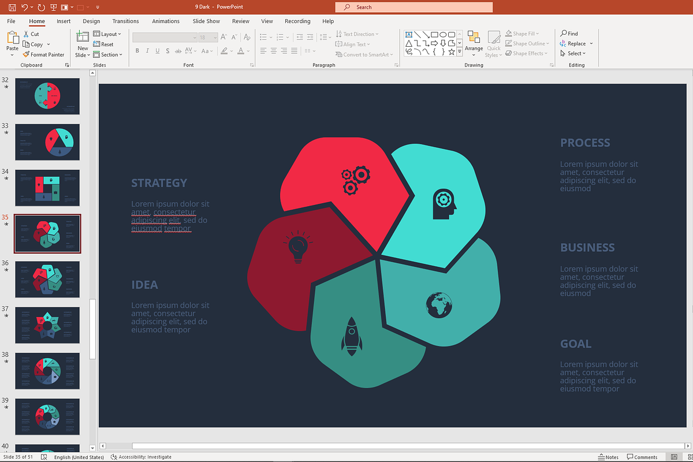Switch to the Recording tab
The height and width of the screenshot is (462, 693).
[297, 21]
